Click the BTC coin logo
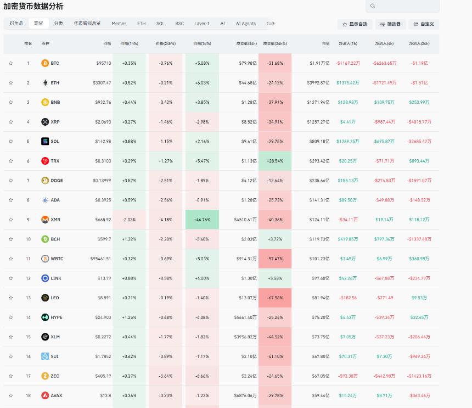The height and width of the screenshot is (408, 472). (45, 63)
